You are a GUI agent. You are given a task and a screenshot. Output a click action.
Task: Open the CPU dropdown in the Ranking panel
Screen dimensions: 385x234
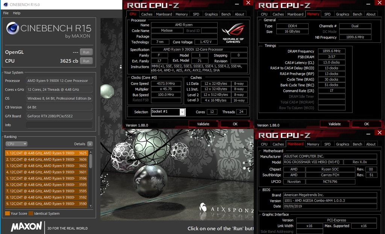[x=16, y=144]
